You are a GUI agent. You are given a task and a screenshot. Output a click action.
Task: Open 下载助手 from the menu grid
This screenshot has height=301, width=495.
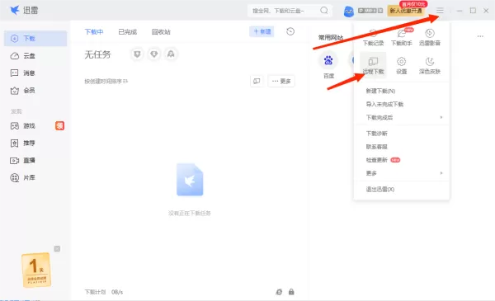pos(402,38)
